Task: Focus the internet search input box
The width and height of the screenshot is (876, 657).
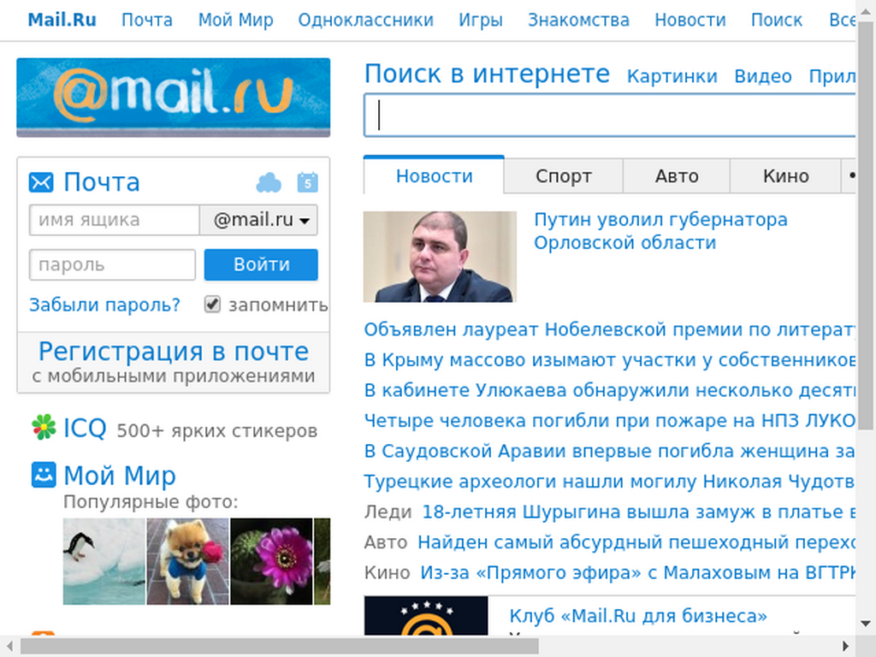Action: pos(609,115)
